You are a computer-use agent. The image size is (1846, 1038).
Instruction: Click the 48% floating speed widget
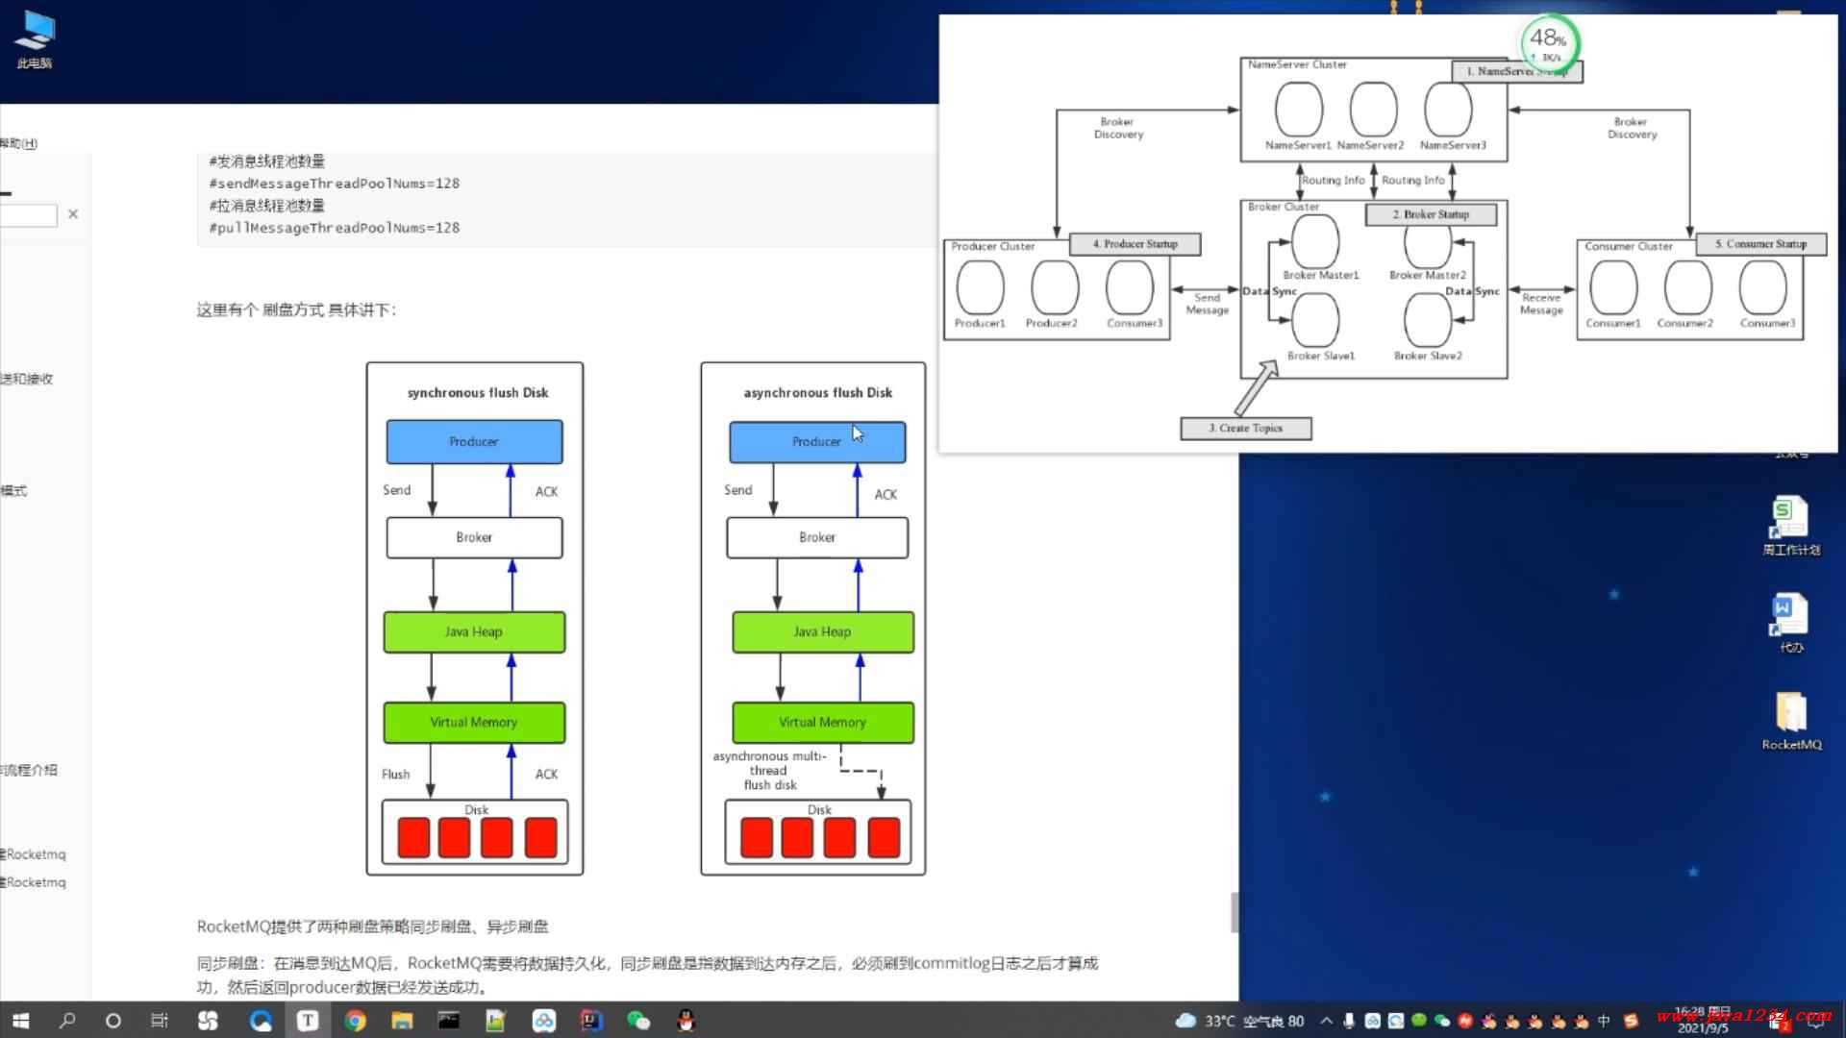click(1549, 43)
